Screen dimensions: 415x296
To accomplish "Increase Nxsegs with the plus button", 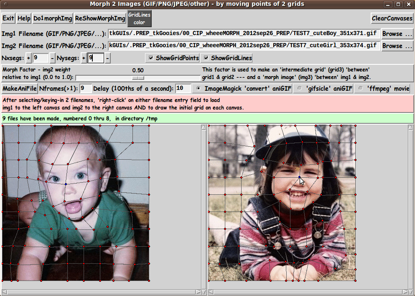I will 28,58.
